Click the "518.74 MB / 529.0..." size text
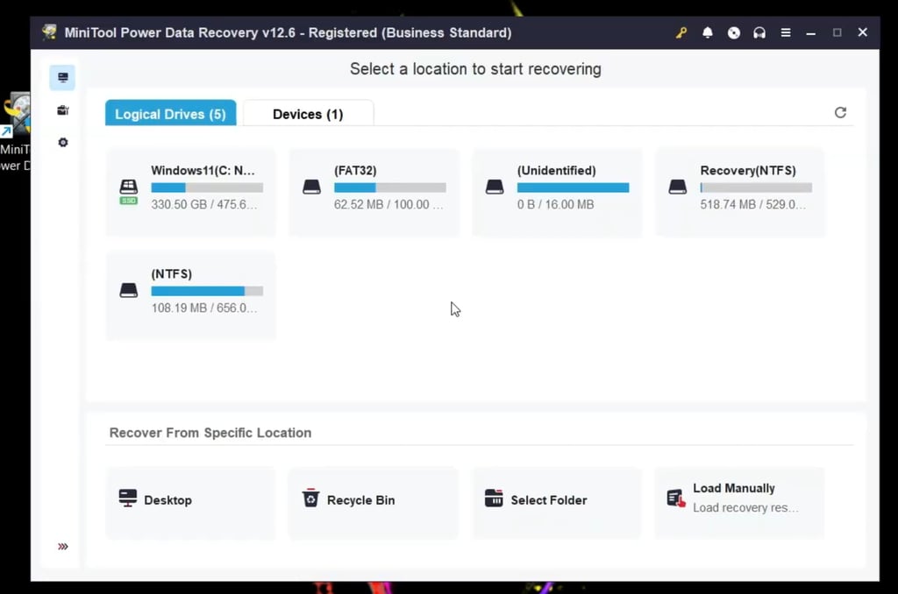Screen dimensions: 898x594 point(752,204)
